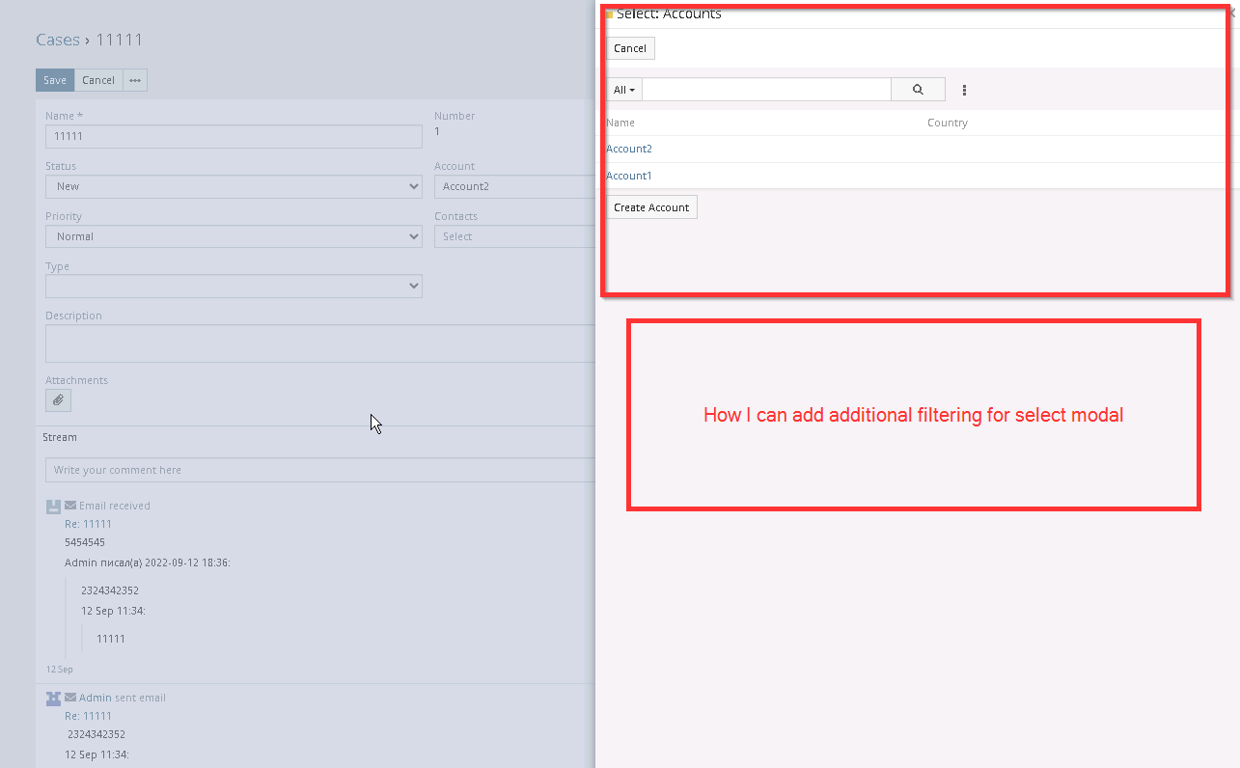Go to Cases via the breadcrumb

[58, 40]
